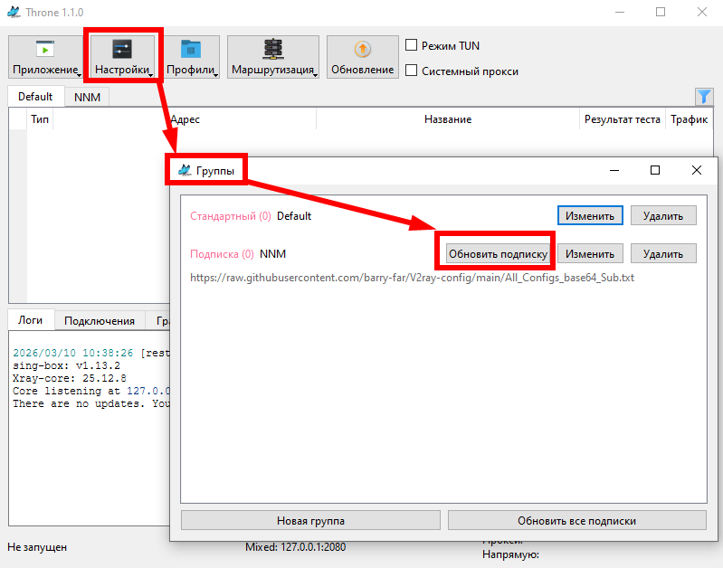
Task: Click the NNM subscription GitHub URL text
Action: tap(413, 278)
